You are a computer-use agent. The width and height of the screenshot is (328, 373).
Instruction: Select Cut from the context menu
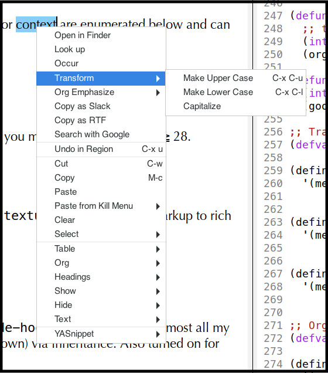click(101, 164)
